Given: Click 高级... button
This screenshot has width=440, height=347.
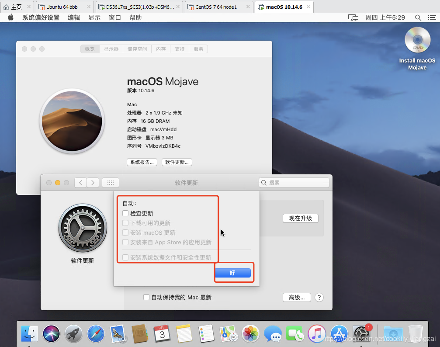Looking at the screenshot, I should 297,297.
